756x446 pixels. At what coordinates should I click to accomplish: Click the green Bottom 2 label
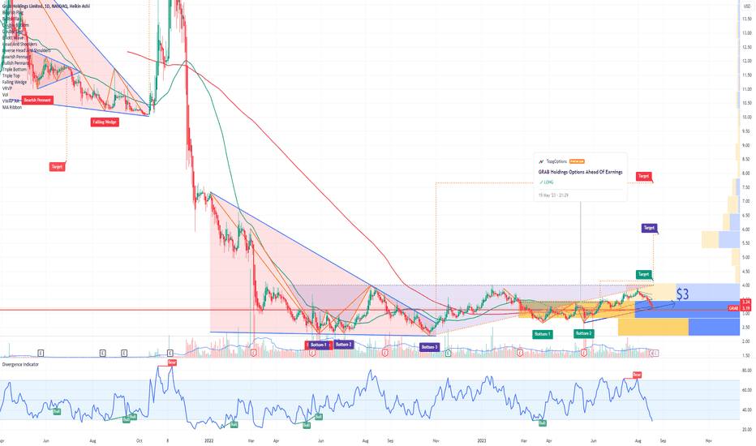pos(583,333)
